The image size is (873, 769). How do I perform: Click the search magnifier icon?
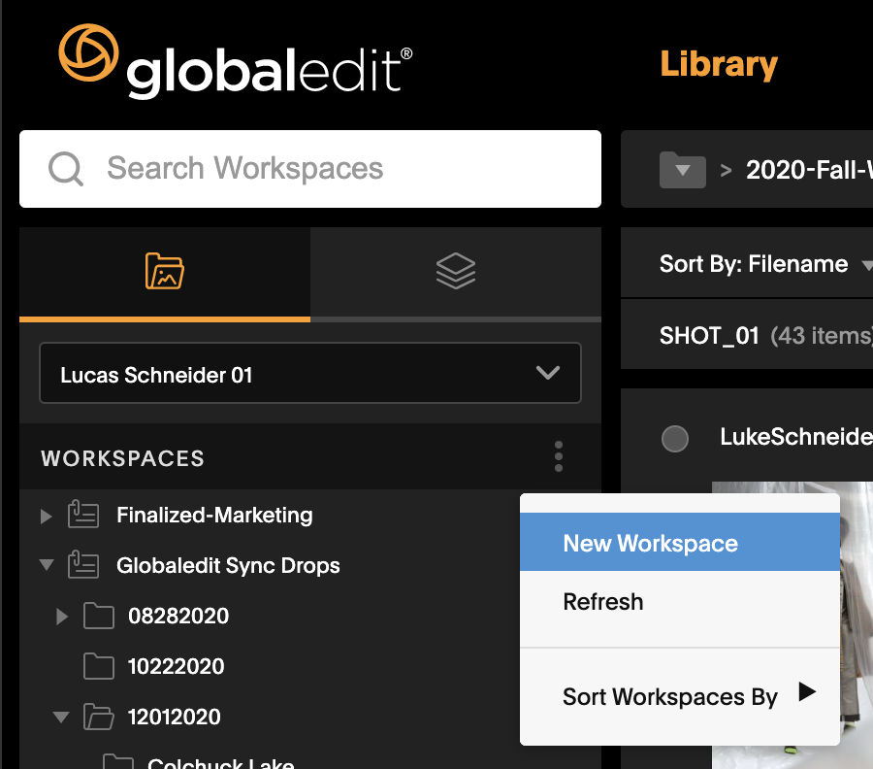point(66,169)
